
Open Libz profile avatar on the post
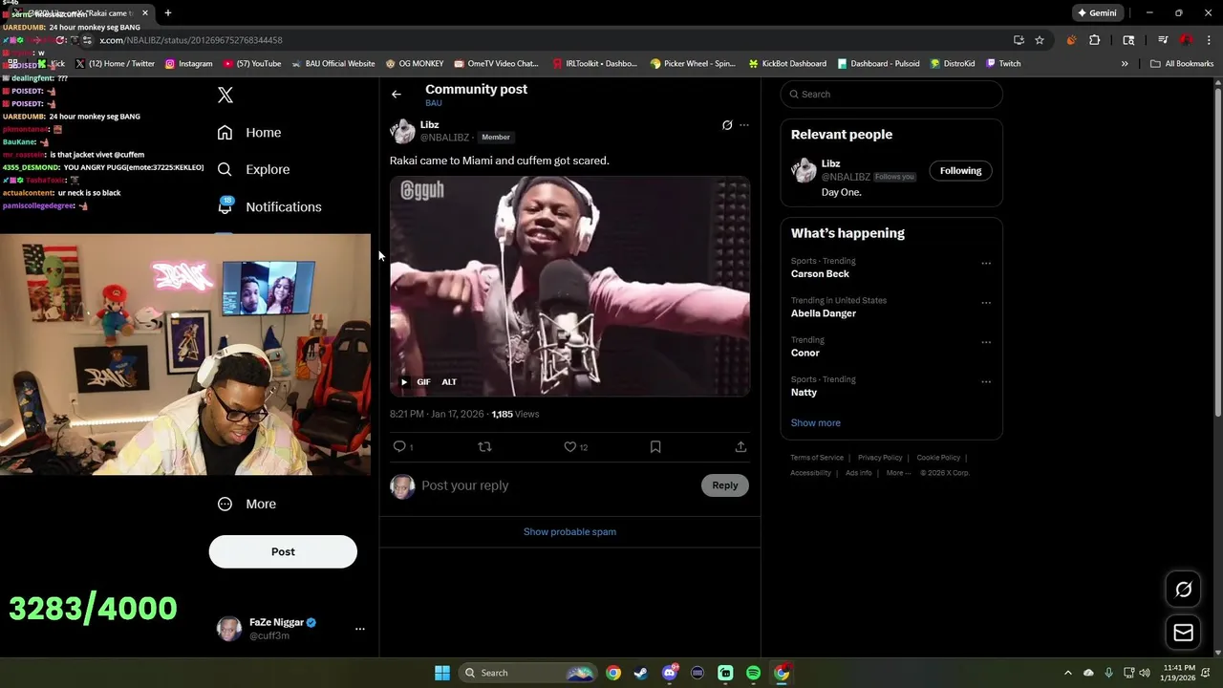(402, 131)
